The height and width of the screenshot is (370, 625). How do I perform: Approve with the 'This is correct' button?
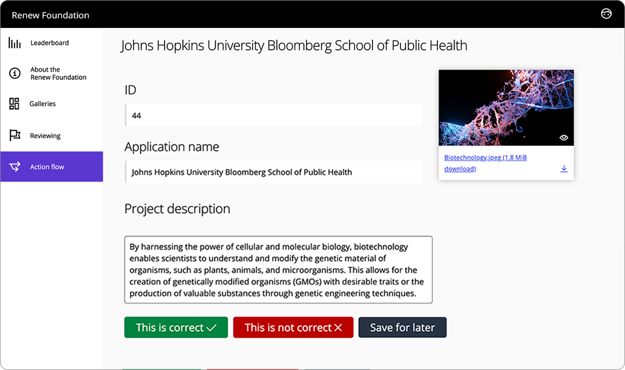176,327
